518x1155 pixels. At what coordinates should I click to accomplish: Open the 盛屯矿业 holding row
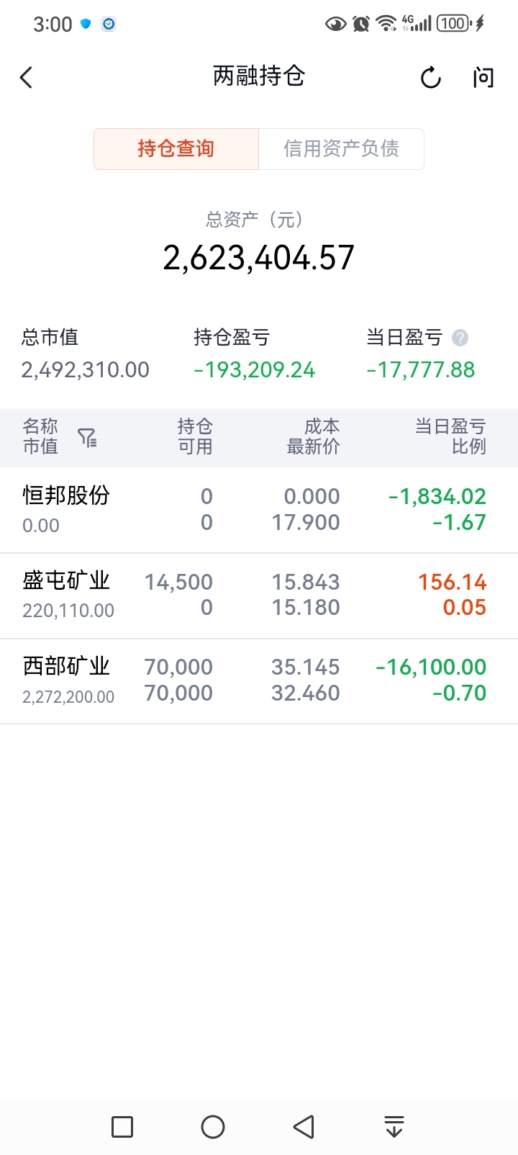pos(259,596)
